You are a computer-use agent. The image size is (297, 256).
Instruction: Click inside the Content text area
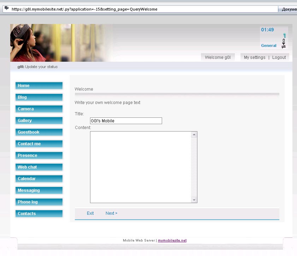tap(141, 167)
